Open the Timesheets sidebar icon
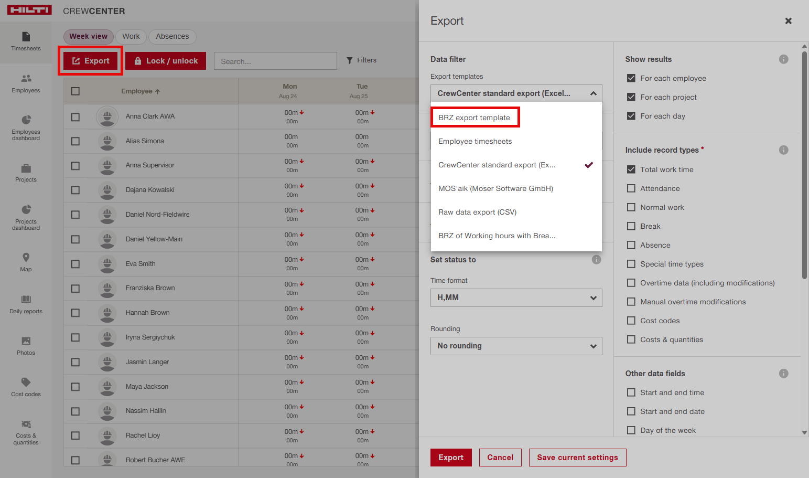This screenshot has height=478, width=809. click(x=26, y=37)
